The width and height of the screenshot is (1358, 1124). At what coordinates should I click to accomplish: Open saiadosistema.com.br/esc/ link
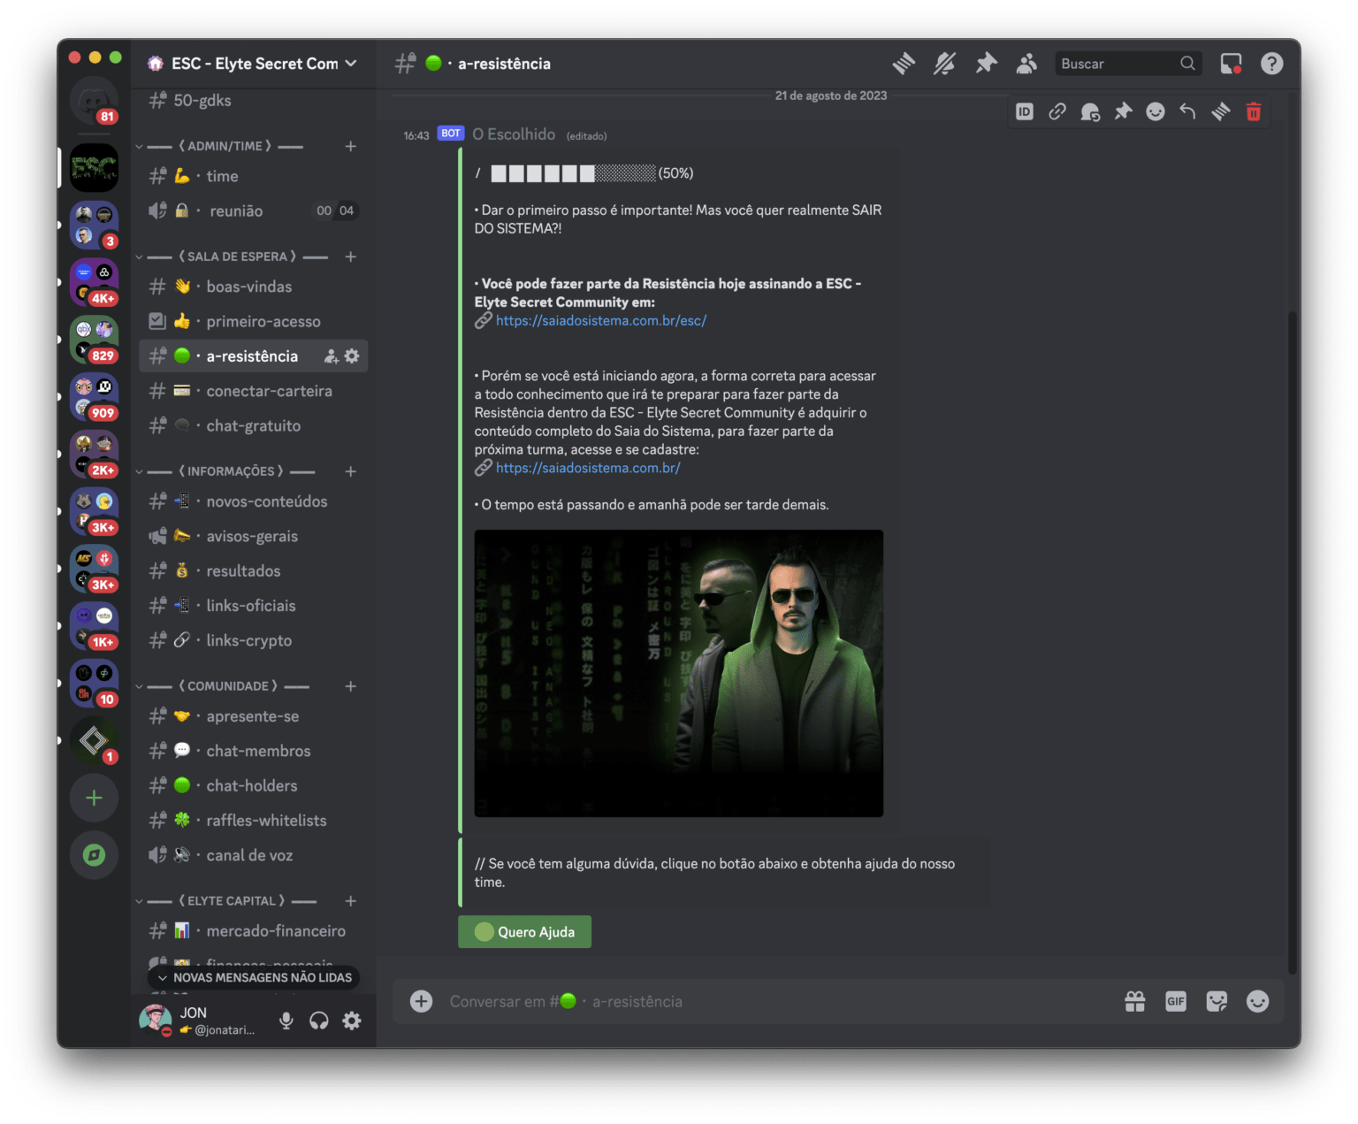tap(601, 321)
